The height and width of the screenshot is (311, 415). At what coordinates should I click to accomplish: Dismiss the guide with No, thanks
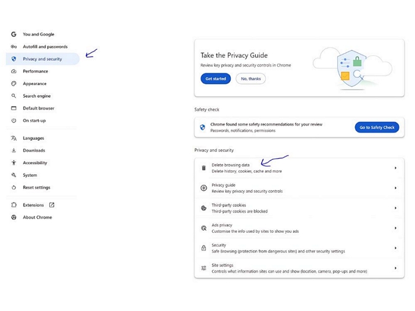(x=251, y=79)
